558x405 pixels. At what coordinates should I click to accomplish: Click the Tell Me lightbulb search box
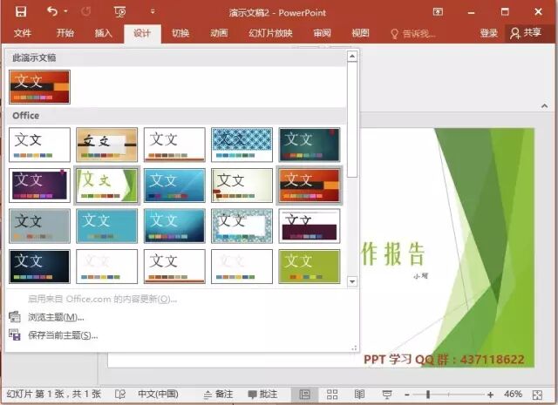(x=413, y=34)
